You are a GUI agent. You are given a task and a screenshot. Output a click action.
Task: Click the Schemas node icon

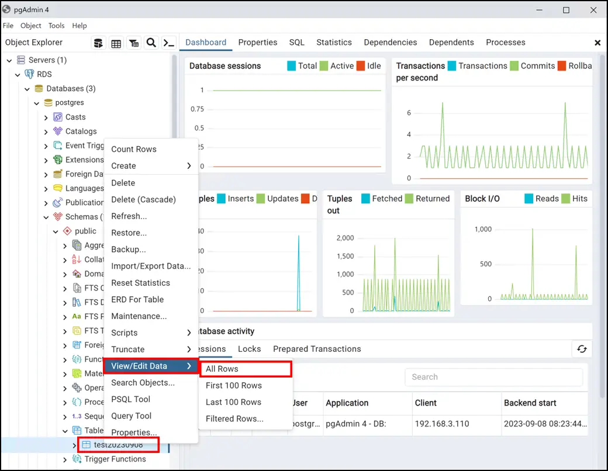pos(58,216)
